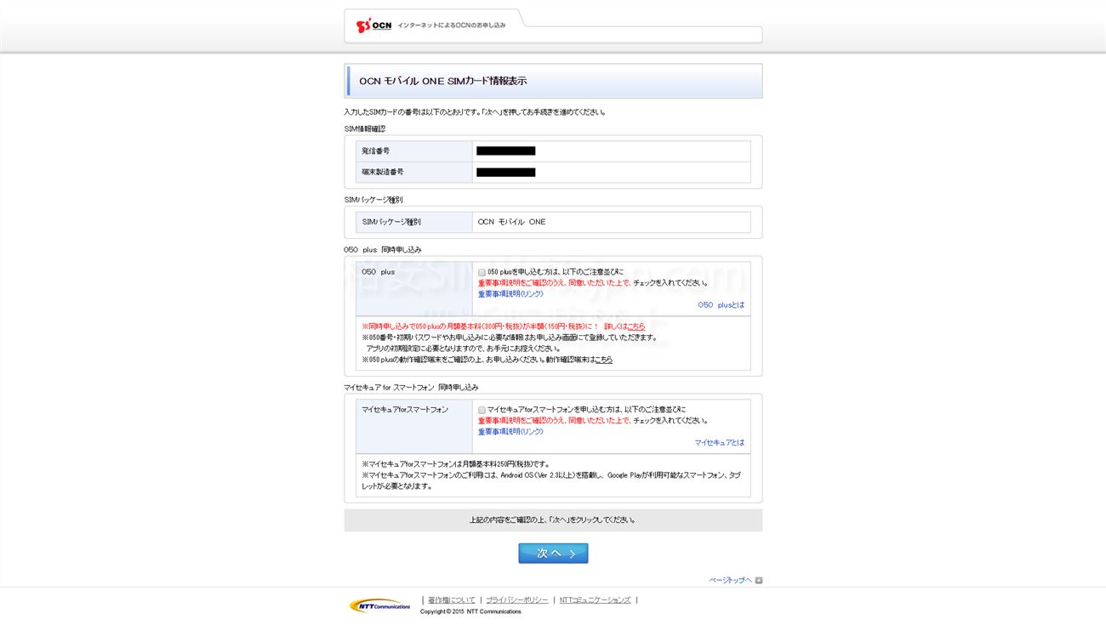Click the 050 plus 同時申し込み section heading
The width and height of the screenshot is (1106, 636).
[x=383, y=250]
